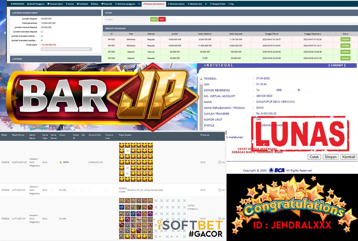Open the Cashback tab

click(x=82, y=4)
